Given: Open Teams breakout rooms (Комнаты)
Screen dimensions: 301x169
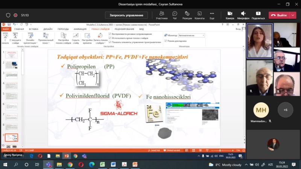Looking at the screenshot, I should pos(199,15).
